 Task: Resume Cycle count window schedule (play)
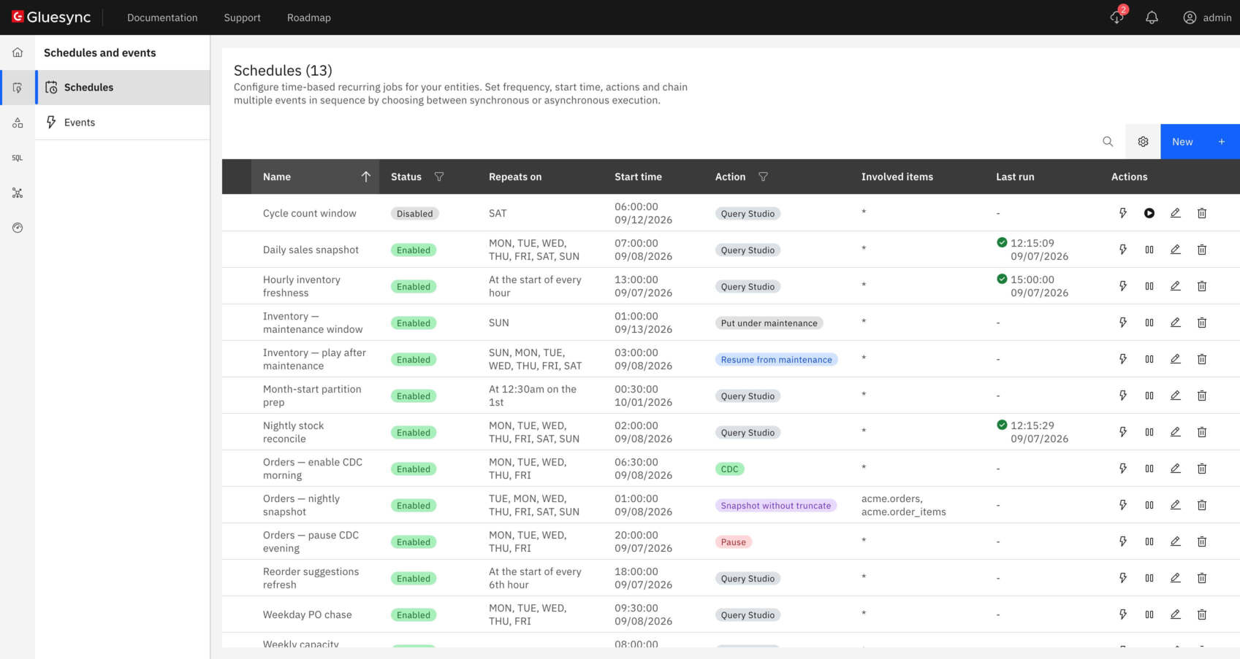(1149, 213)
